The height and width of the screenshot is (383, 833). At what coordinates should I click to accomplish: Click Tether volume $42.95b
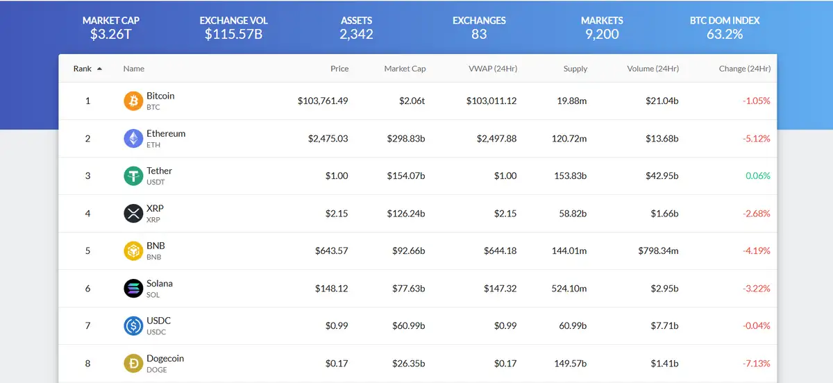(x=662, y=176)
